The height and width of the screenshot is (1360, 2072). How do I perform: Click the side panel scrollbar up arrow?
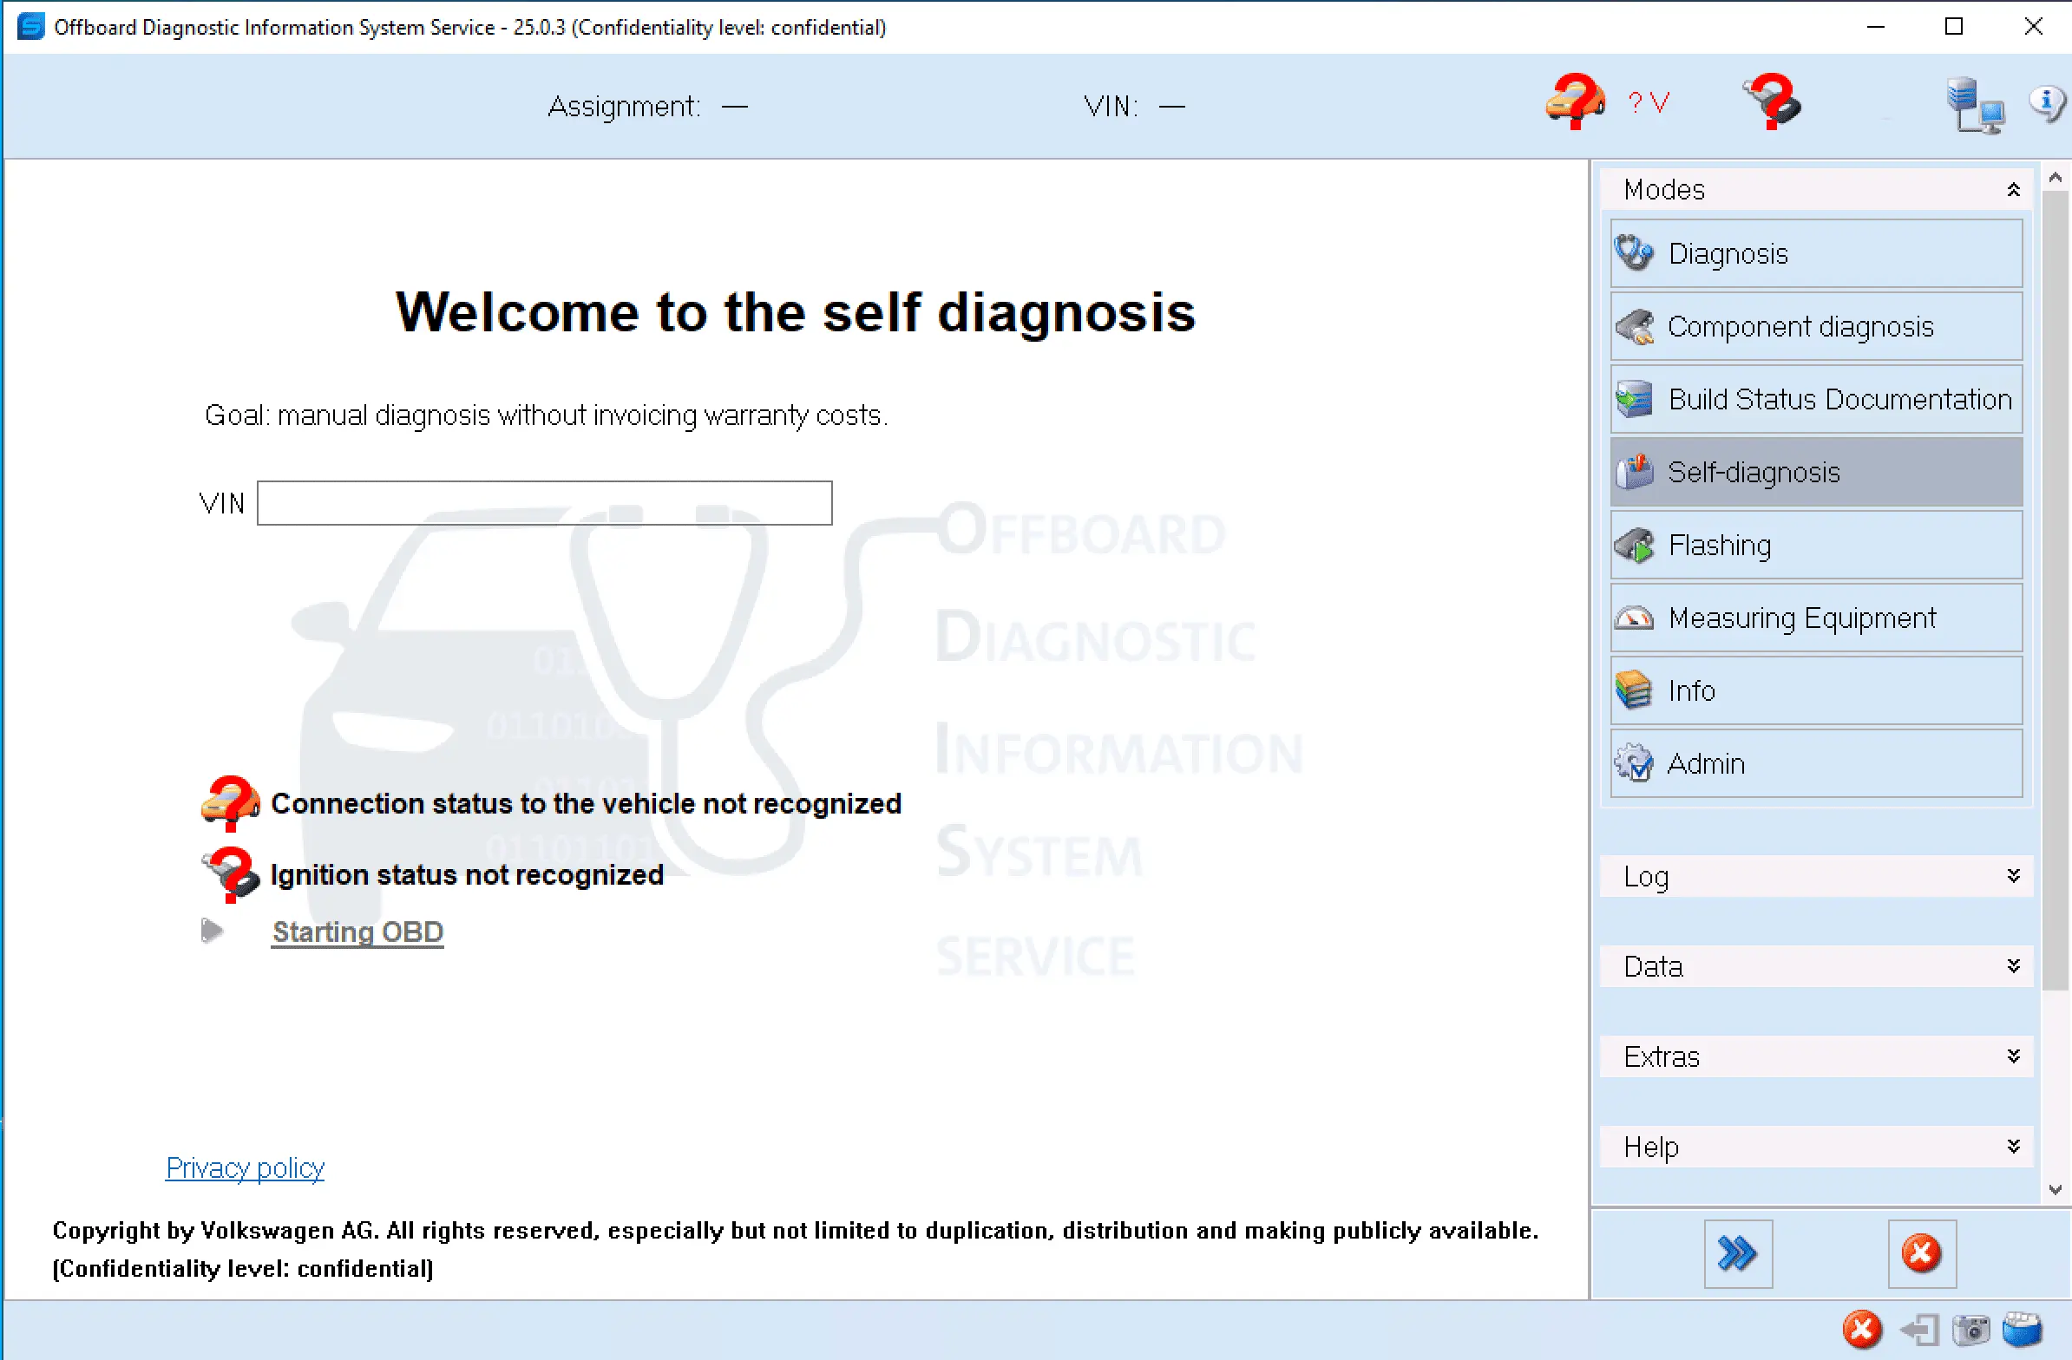tap(2056, 178)
